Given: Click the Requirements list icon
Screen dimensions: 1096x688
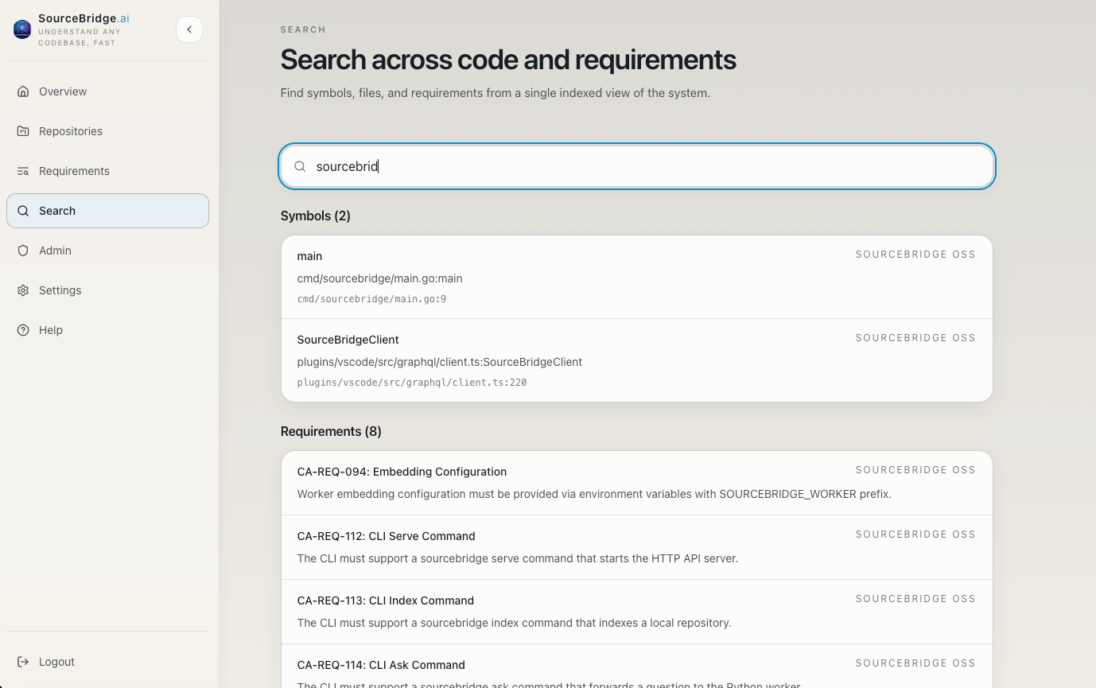Looking at the screenshot, I should coord(23,171).
